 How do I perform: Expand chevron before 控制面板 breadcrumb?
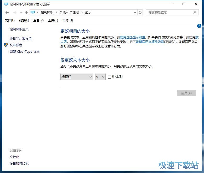pos(37,13)
